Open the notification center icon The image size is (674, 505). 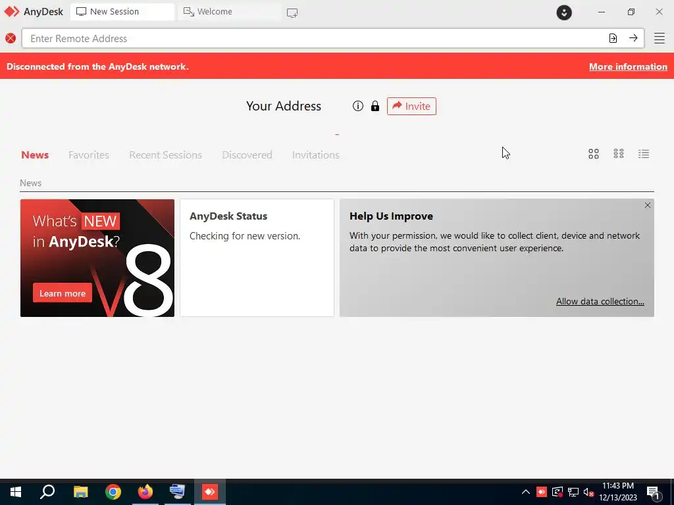654,493
